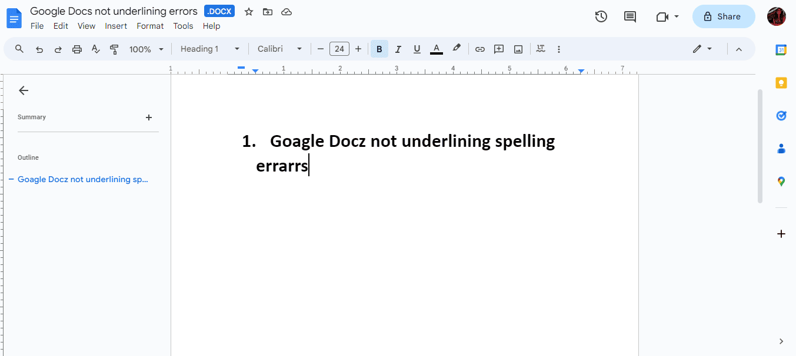Screen dimensions: 796x356
Task: Click the Insert image icon
Action: [x=518, y=49]
